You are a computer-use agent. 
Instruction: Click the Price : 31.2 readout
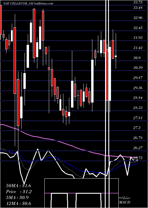[18, 192]
